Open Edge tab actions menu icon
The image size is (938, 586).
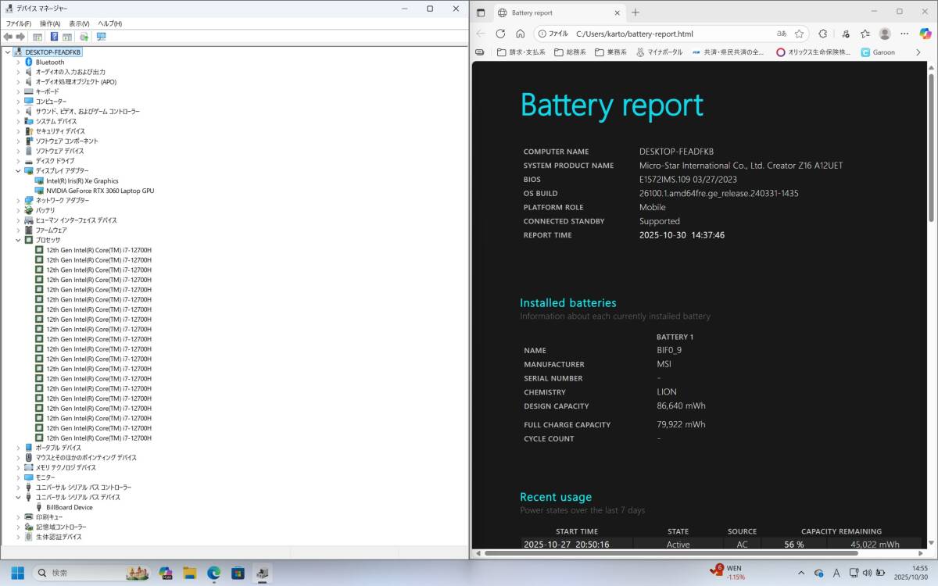pyautogui.click(x=481, y=13)
